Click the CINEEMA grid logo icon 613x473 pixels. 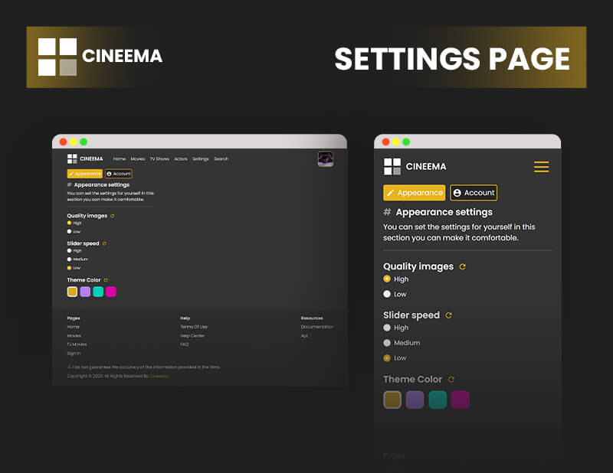[x=71, y=158]
